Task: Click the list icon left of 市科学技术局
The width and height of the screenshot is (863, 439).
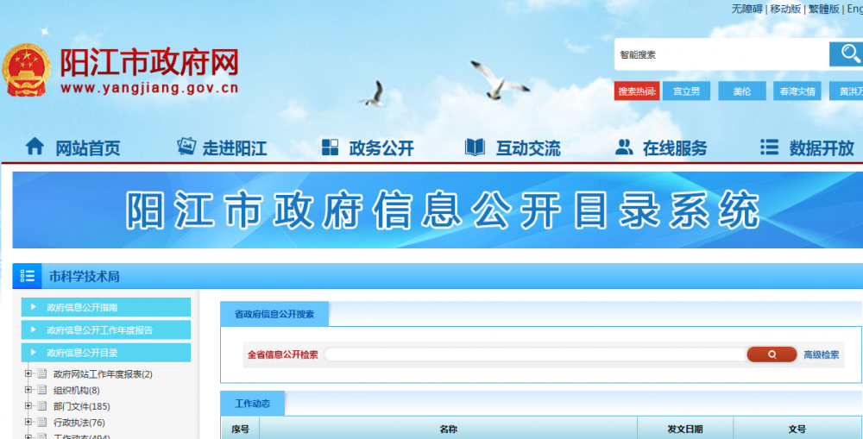Action: [x=27, y=276]
